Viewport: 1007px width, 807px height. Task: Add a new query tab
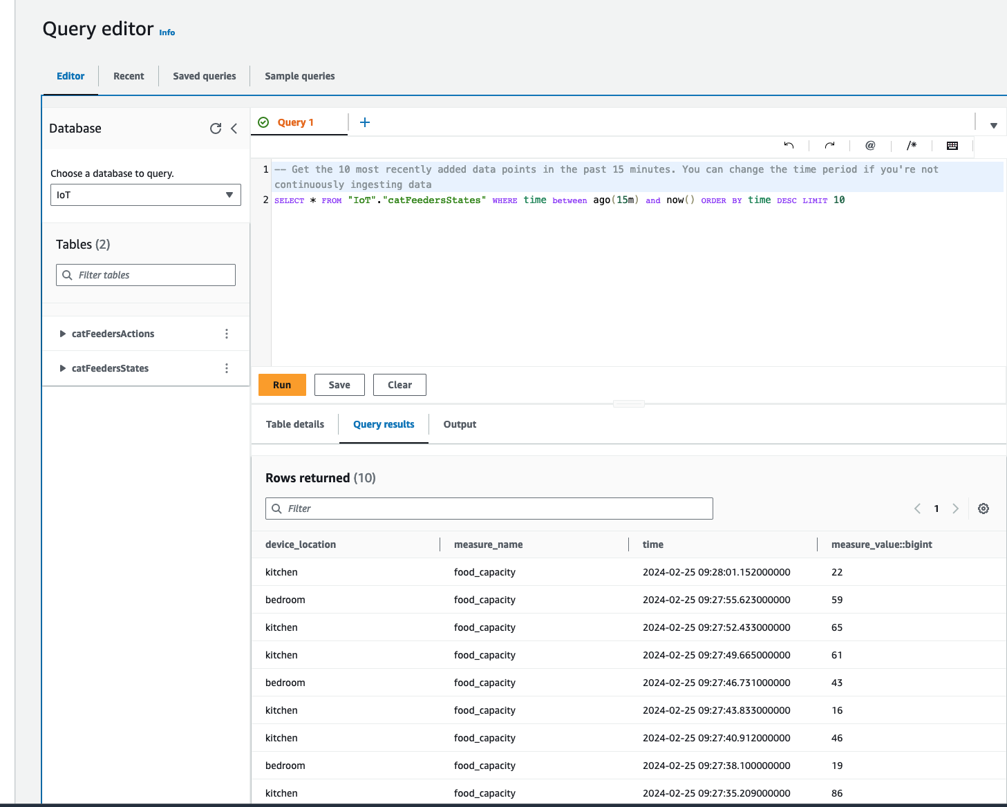(x=365, y=122)
